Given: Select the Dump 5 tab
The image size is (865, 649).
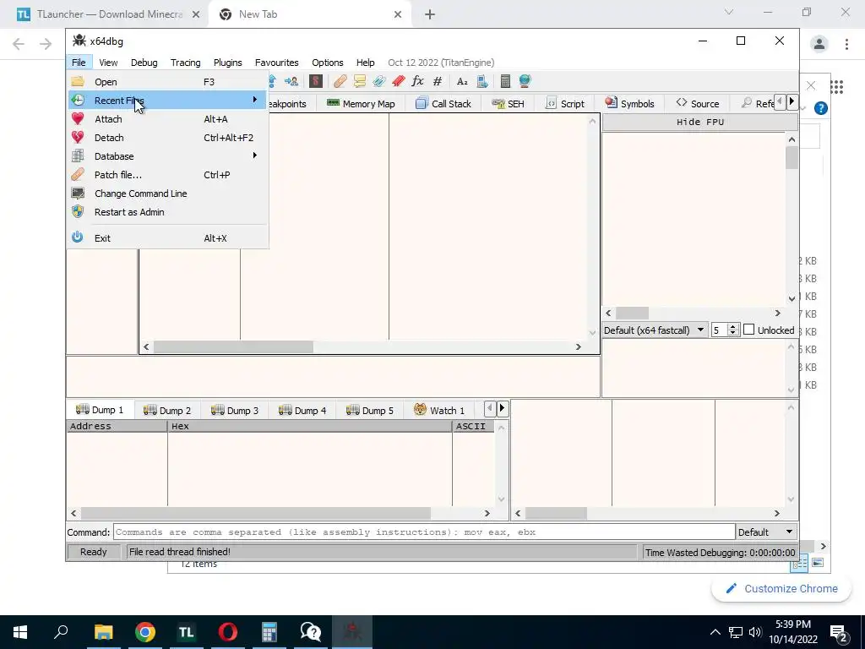Looking at the screenshot, I should (370, 410).
